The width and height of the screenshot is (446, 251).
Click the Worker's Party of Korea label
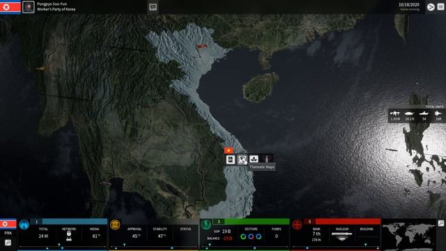tap(56, 9)
